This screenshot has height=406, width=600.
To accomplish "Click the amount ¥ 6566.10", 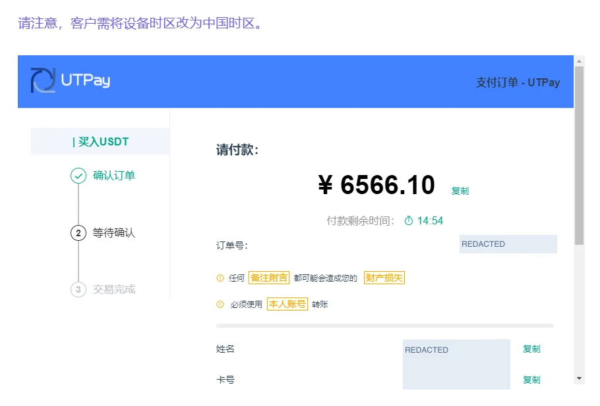I will [376, 185].
